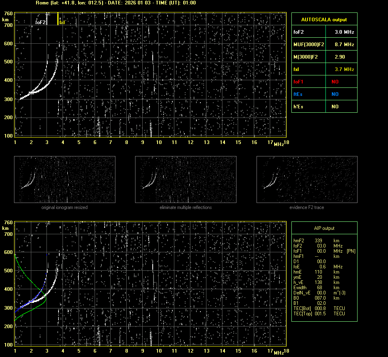Viewport: 388px width, 357px height.
Task: Open the evidence F2 trace thumbnail
Action: [307, 179]
